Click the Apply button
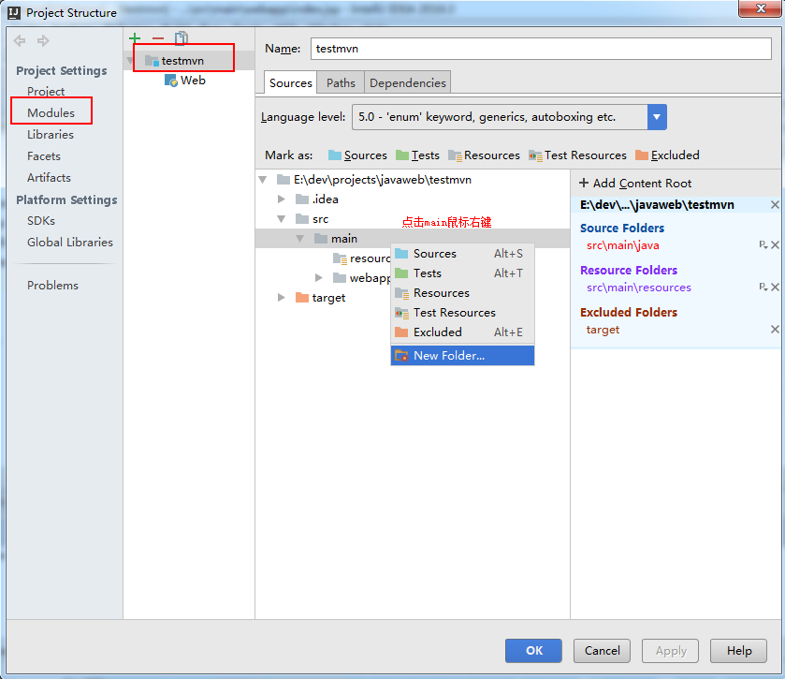Screen dimensions: 785x679 [670, 651]
